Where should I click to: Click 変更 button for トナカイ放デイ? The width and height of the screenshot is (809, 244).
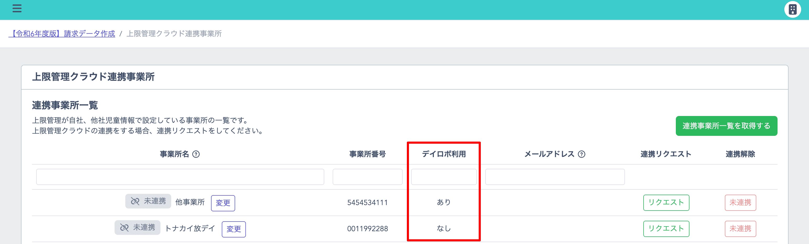click(x=234, y=229)
